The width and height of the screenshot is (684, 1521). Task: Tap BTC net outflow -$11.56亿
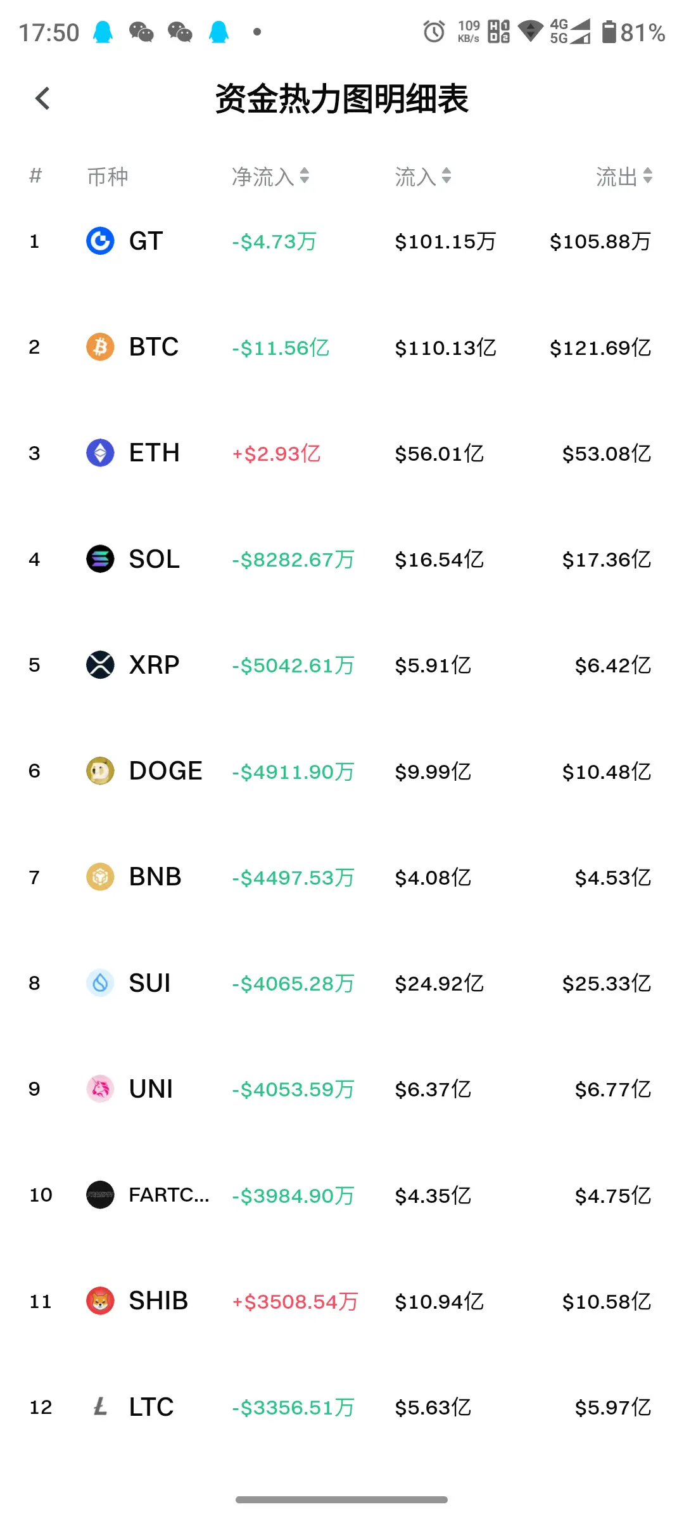click(x=281, y=348)
